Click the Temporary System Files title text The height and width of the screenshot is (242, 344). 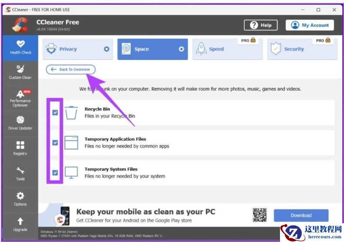tap(111, 169)
